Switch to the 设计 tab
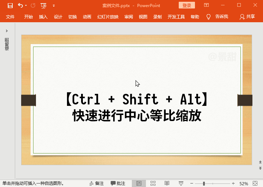Viewport: 263px width, 187px height. 58,17
